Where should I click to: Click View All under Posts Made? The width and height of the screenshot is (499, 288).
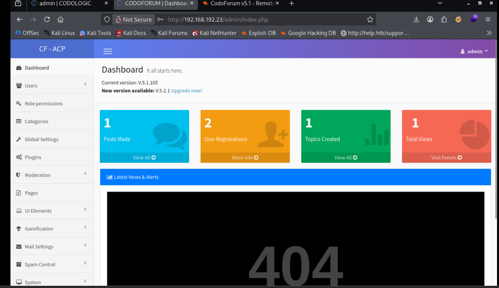pos(144,158)
